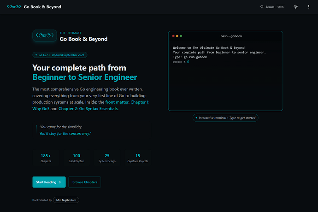The width and height of the screenshot is (318, 212).
Task: Click the Beginner to Senior Engineer heading
Action: [x=85, y=77]
